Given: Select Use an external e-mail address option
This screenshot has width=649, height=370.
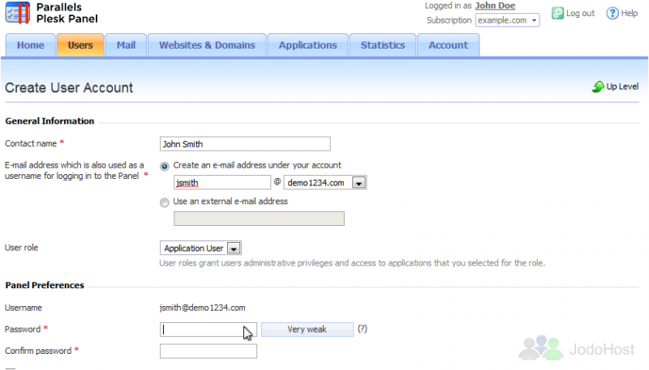Looking at the screenshot, I should click(x=165, y=202).
